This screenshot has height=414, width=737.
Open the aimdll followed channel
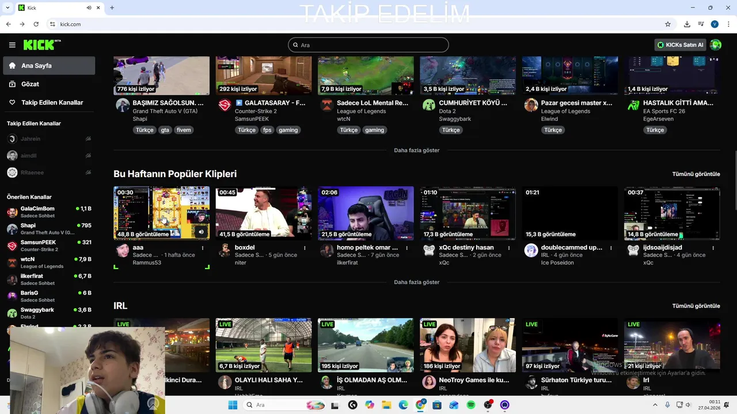49,156
